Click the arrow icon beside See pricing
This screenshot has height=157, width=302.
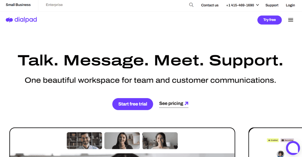pos(187,103)
